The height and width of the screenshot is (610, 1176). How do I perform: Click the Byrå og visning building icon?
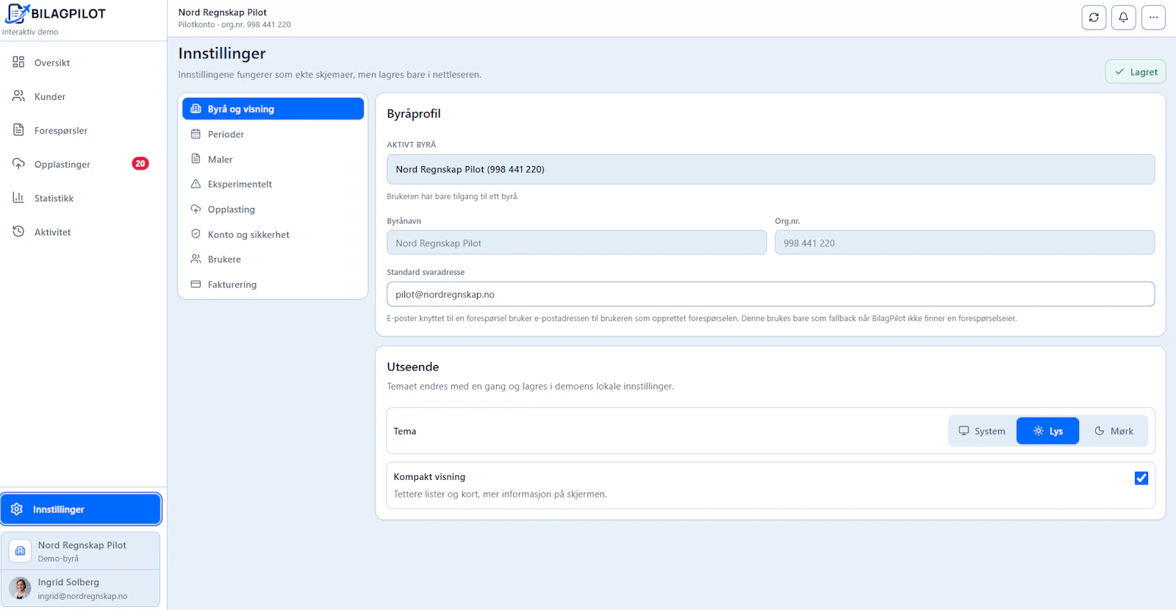[x=196, y=109]
